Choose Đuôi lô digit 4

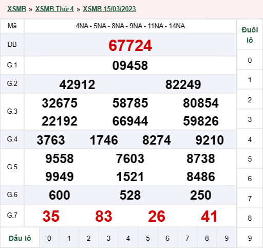250,139
